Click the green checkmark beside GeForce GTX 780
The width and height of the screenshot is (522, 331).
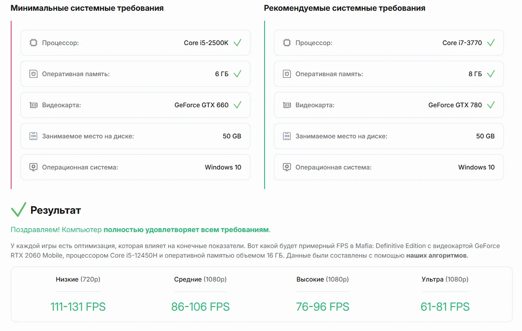[491, 105]
